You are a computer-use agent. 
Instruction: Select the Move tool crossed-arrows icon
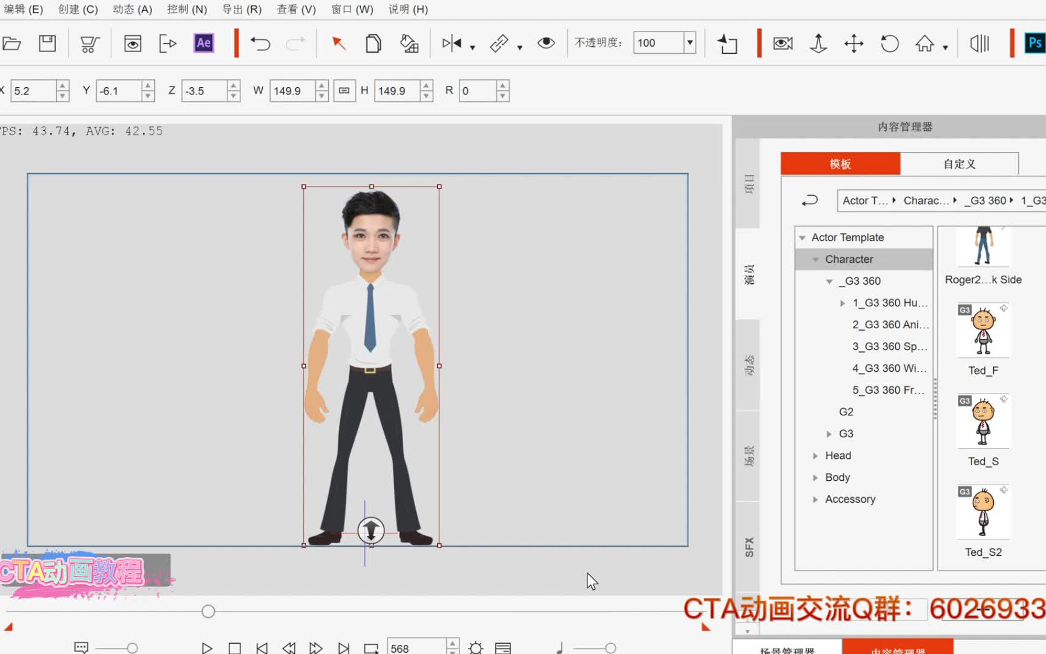click(x=854, y=44)
